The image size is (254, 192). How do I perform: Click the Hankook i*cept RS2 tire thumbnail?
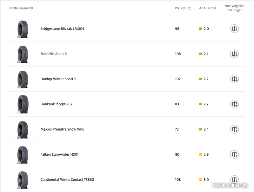[x=23, y=104]
